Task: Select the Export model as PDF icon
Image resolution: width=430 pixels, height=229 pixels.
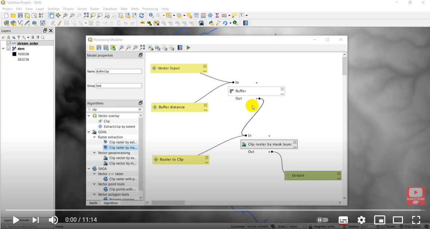Action: click(x=165, y=48)
